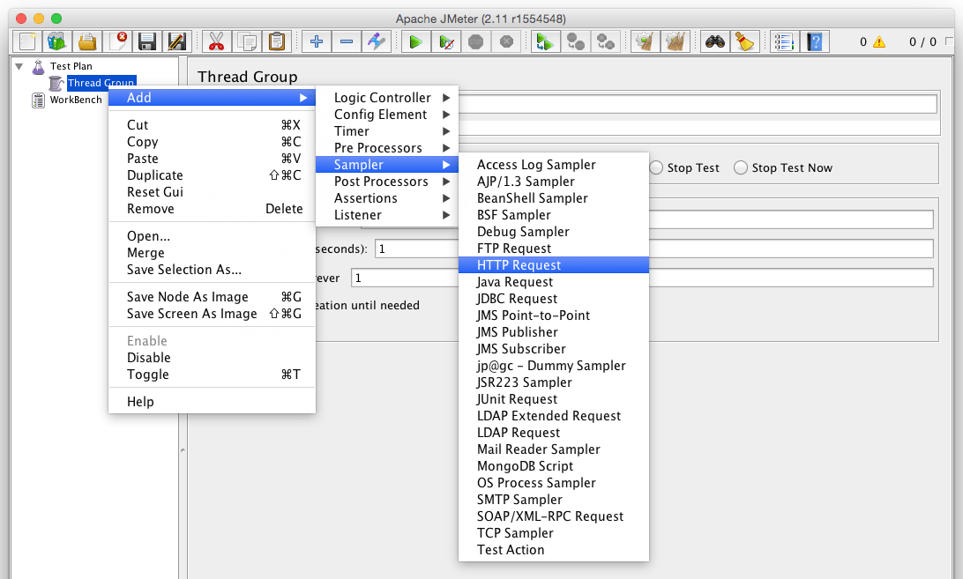Viewport: 963px width, 579px height.
Task: Open search dialog via binoculars icon
Action: [715, 41]
